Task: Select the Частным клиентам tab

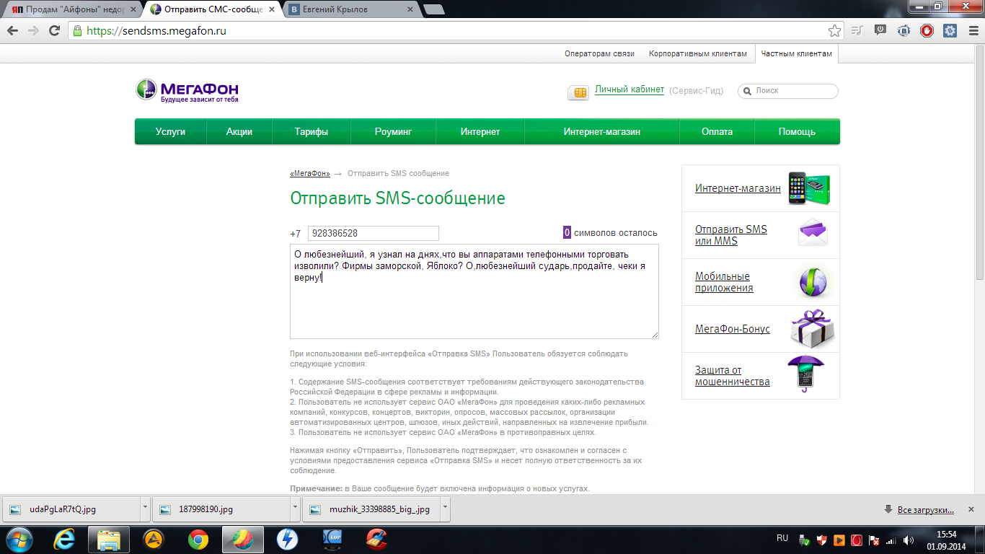Action: point(797,54)
